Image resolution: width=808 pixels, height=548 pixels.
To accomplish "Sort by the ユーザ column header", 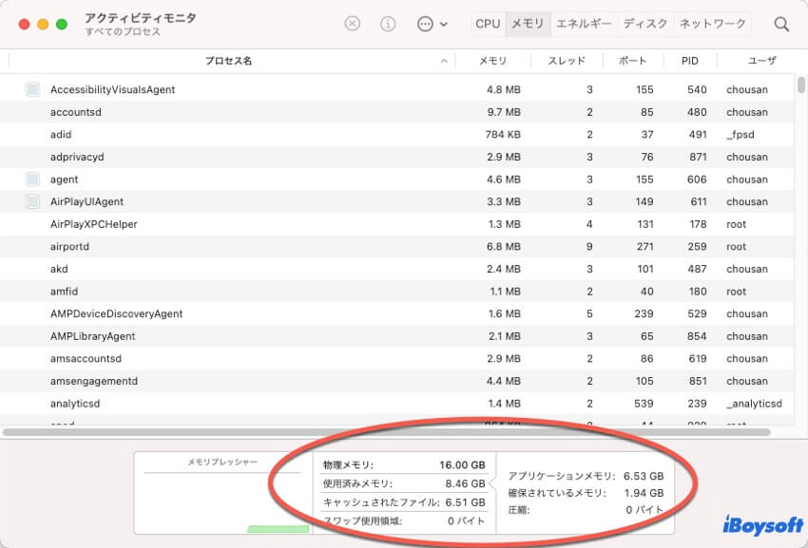I will tap(761, 61).
